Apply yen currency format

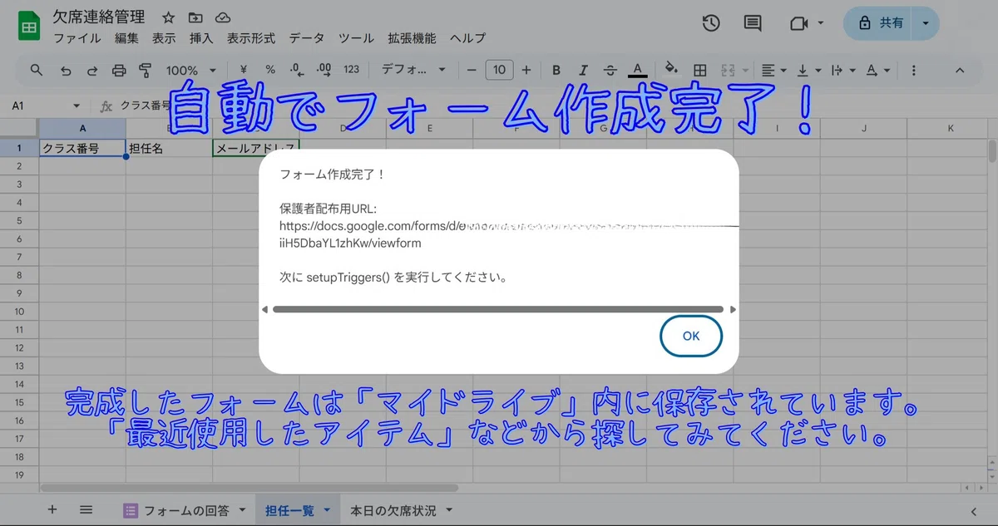pos(243,70)
